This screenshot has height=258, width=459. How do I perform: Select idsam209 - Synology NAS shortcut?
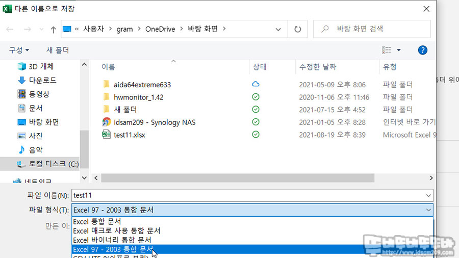pos(155,122)
